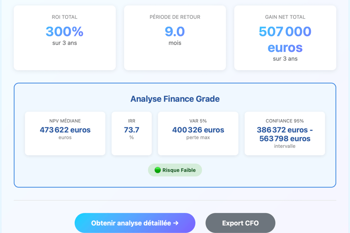Click the 'Analyse Finance Grade' heading
Screen dimensions: 350x233
click(x=175, y=99)
